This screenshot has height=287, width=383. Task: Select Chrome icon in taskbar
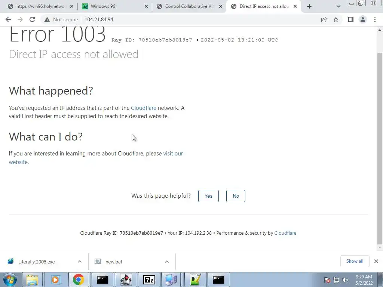(79, 280)
